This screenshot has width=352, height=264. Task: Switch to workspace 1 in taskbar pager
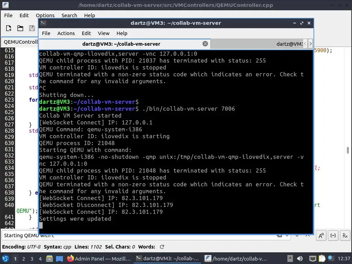click(x=15, y=259)
